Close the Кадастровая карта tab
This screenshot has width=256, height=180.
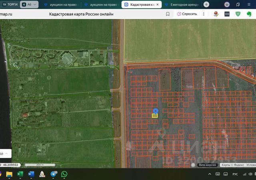(x=157, y=4)
